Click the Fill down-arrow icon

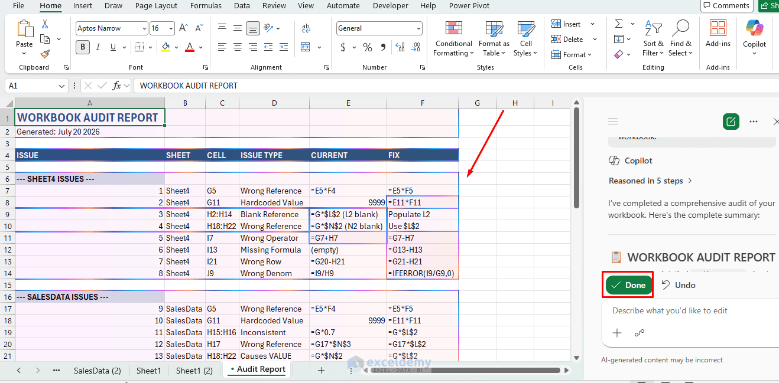pyautogui.click(x=619, y=39)
